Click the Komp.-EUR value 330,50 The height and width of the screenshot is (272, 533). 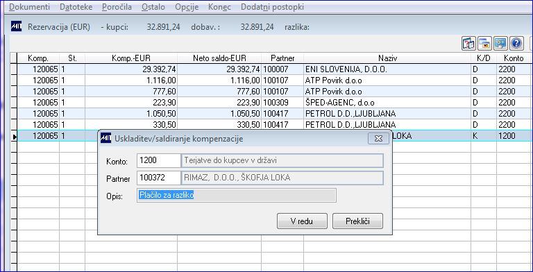pyautogui.click(x=131, y=124)
